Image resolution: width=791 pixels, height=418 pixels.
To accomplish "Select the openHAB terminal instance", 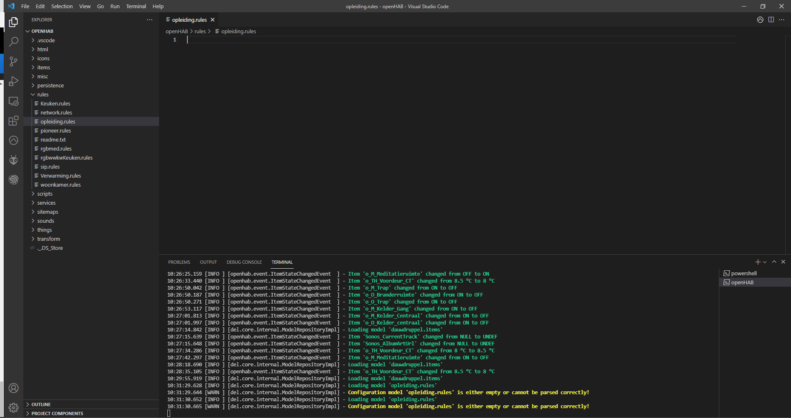I will point(755,282).
